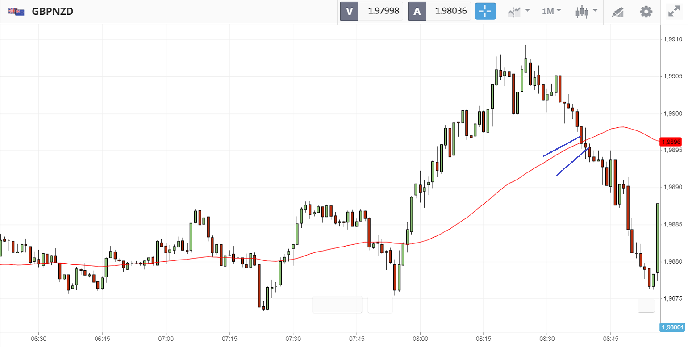Click the red 1.9896 price tag
The height and width of the screenshot is (348, 688).
pos(671,142)
